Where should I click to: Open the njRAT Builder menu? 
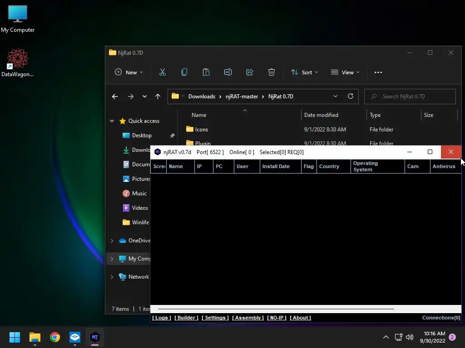tap(186, 318)
